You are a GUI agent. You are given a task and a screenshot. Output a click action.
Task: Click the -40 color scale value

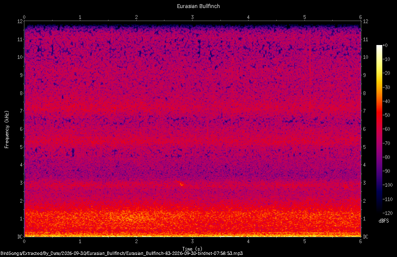pos(386,101)
